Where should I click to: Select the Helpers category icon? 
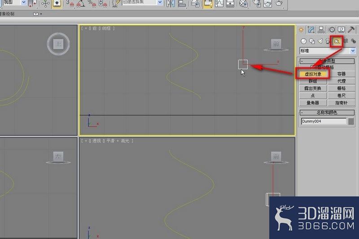coord(337,41)
